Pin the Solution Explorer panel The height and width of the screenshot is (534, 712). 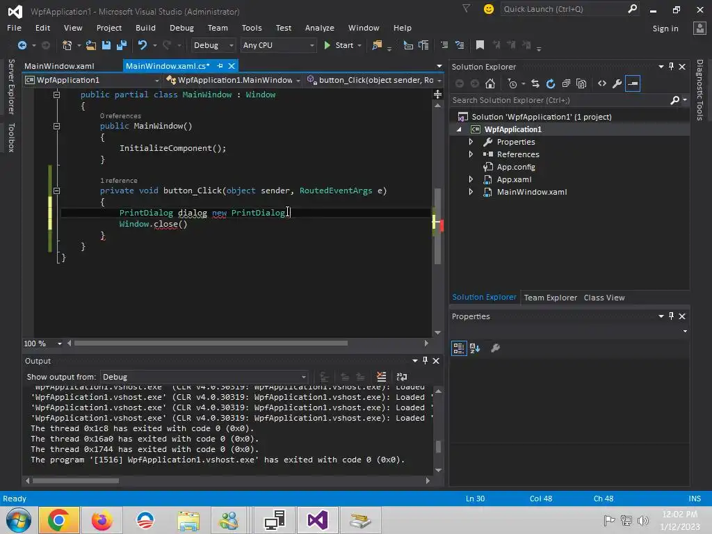pyautogui.click(x=671, y=66)
